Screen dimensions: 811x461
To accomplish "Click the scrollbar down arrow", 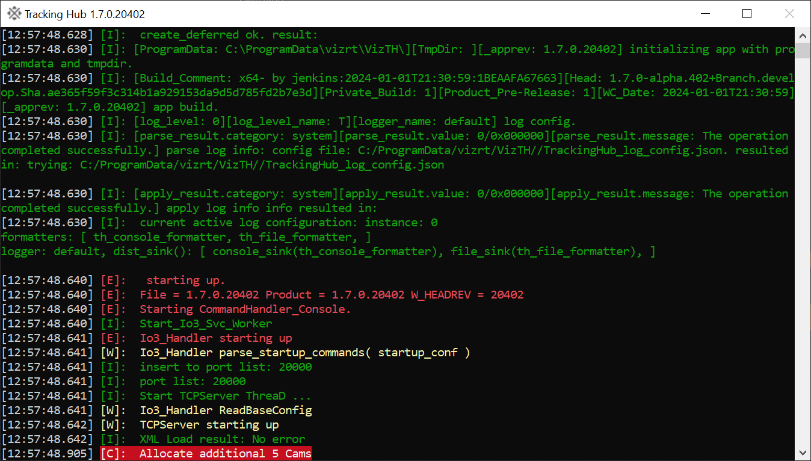I will [803, 453].
